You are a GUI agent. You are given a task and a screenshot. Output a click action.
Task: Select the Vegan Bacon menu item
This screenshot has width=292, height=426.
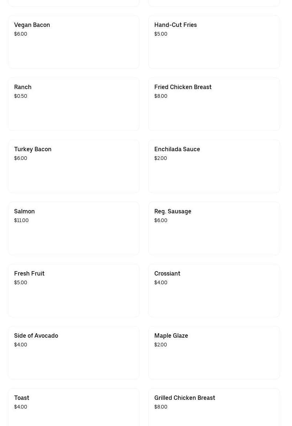(74, 42)
